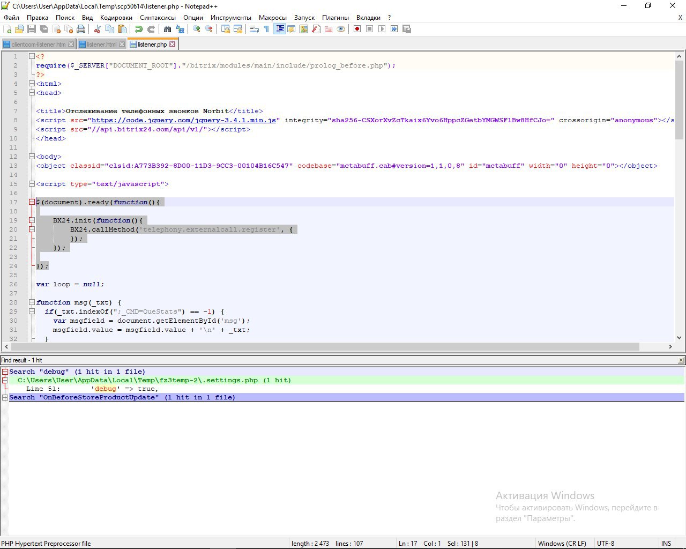Collapse fold at line 1 PHP block
Screen dimensions: 686x549
coord(32,56)
